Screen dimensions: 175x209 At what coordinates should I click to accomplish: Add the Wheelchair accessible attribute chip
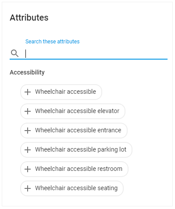[61, 92]
